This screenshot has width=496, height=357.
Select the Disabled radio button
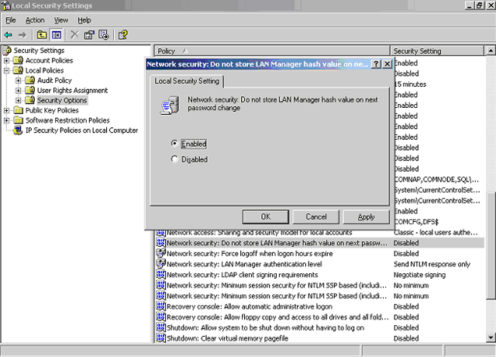174,159
